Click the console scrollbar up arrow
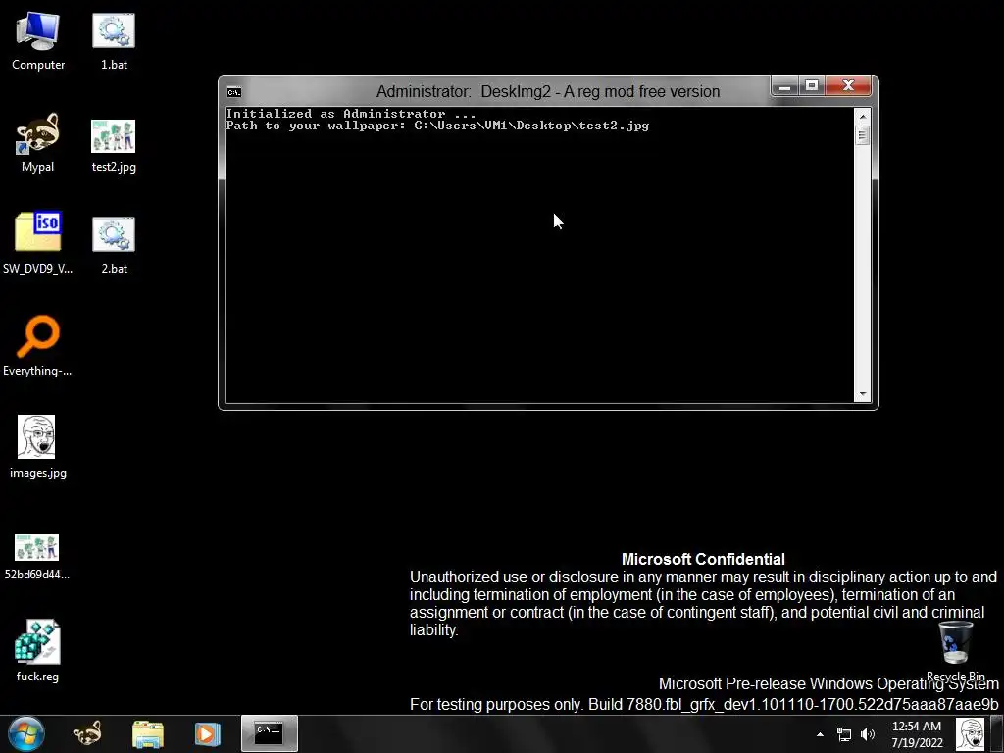This screenshot has height=753, width=1004. [x=863, y=117]
